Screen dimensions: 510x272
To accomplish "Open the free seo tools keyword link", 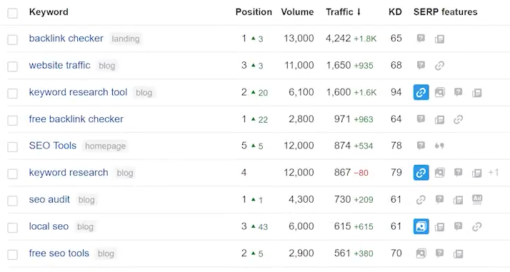I will [59, 253].
